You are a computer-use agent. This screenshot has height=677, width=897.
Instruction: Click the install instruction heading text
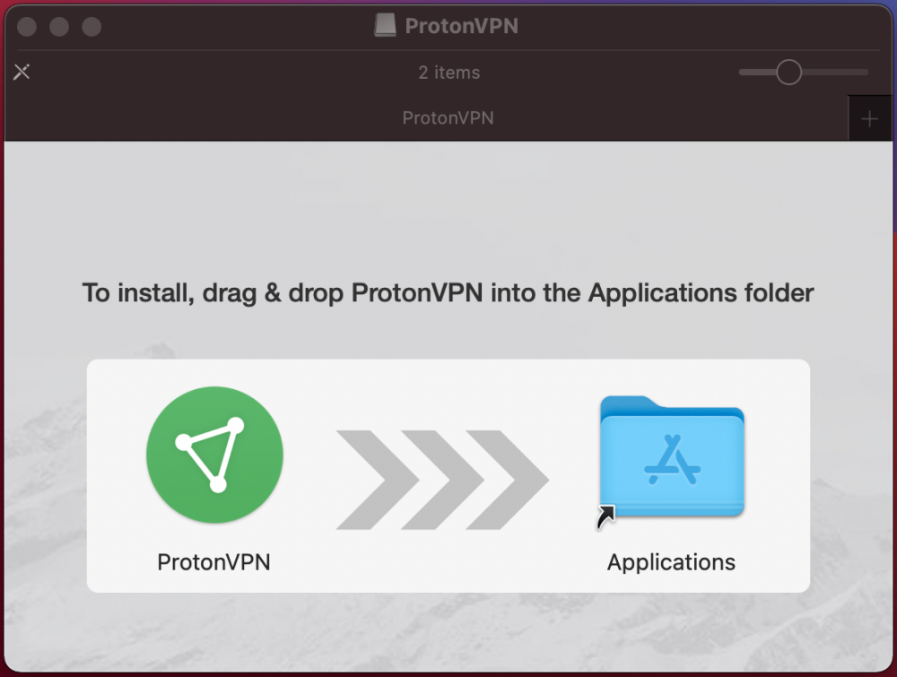tap(448, 293)
